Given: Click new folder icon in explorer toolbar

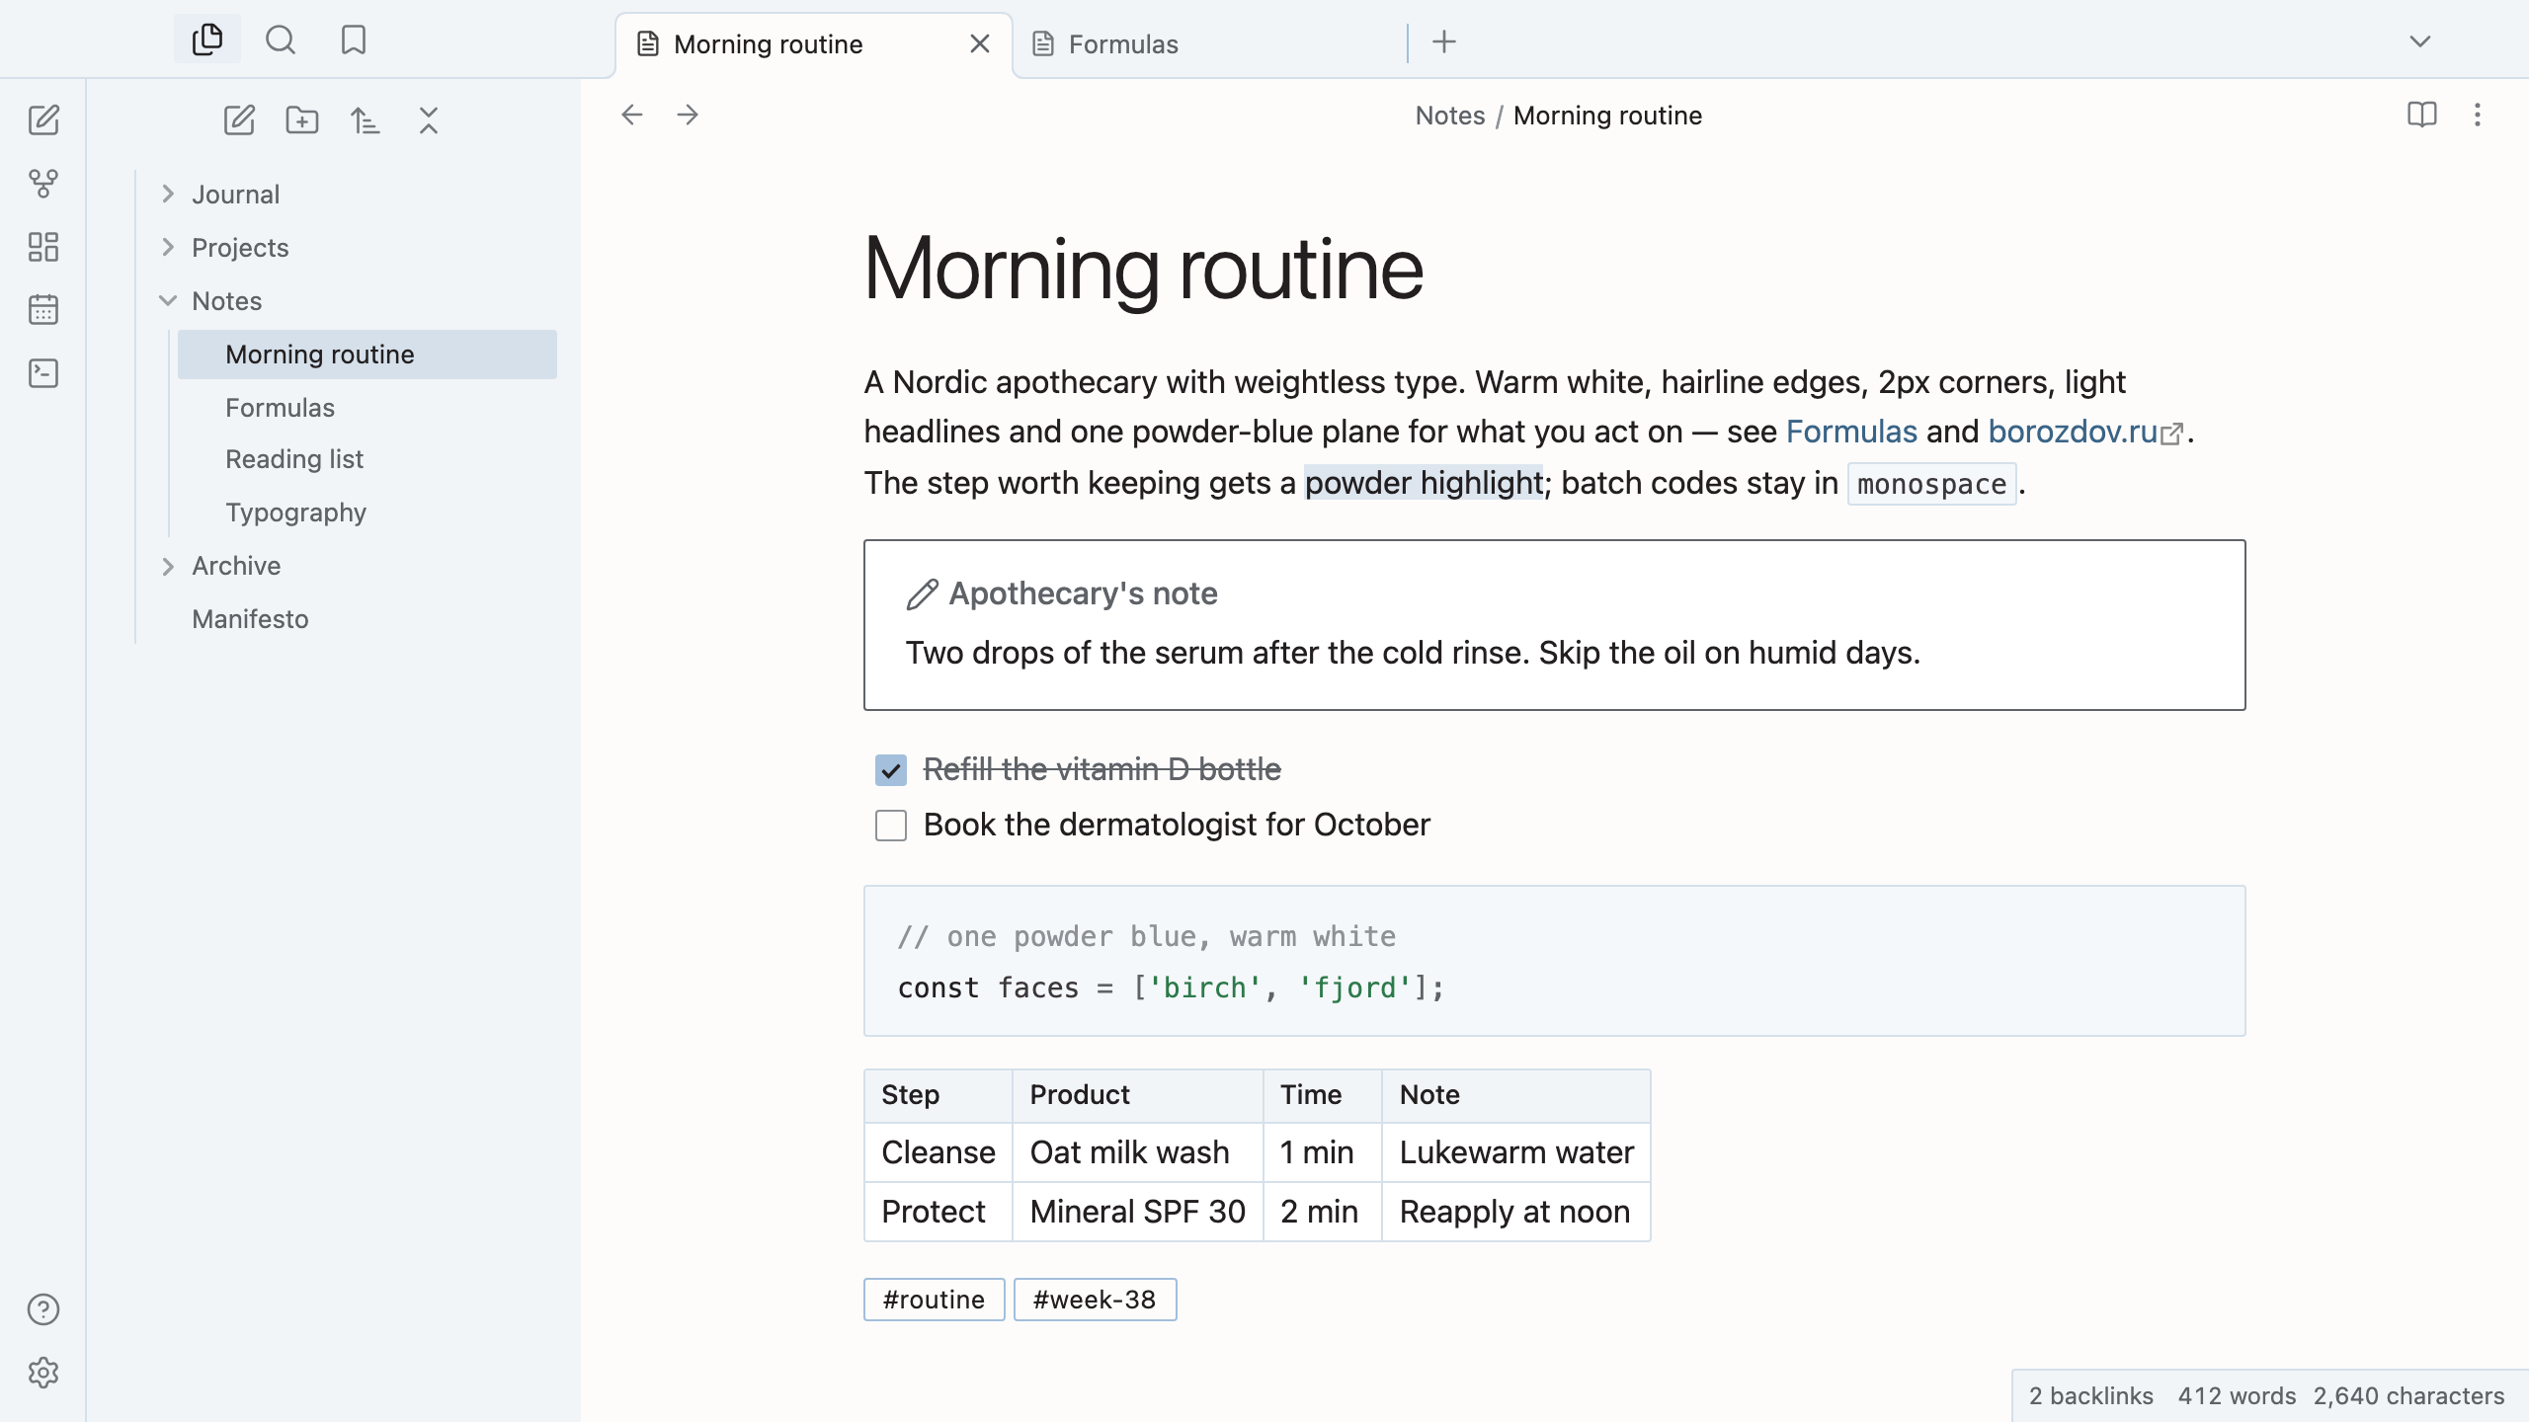Looking at the screenshot, I should 302,120.
